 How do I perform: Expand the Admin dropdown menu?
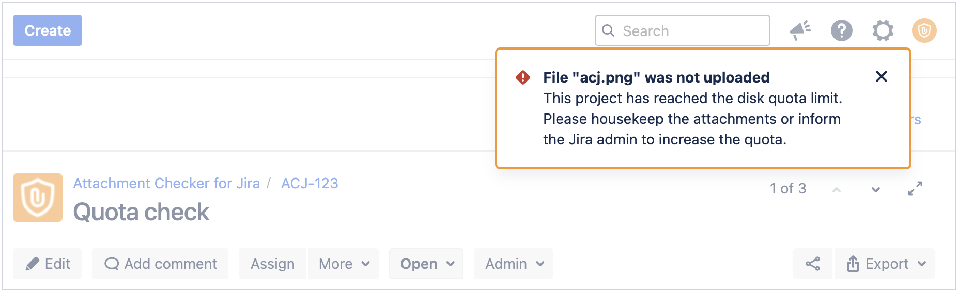coord(514,264)
